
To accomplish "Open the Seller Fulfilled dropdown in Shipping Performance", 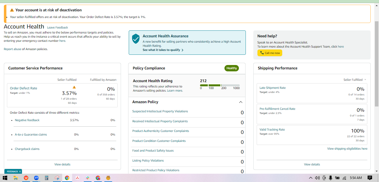I will click(x=355, y=80).
